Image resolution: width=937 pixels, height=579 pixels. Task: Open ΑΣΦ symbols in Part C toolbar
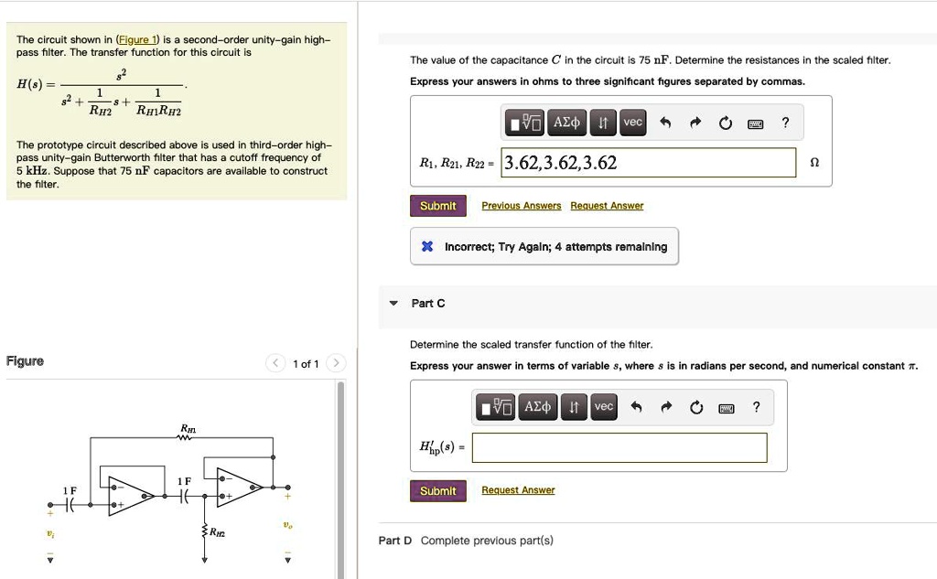click(537, 407)
